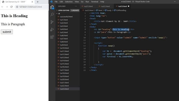Open tut19.html in Explorer
This screenshot has width=179, height=101.
pyautogui.click(x=68, y=76)
